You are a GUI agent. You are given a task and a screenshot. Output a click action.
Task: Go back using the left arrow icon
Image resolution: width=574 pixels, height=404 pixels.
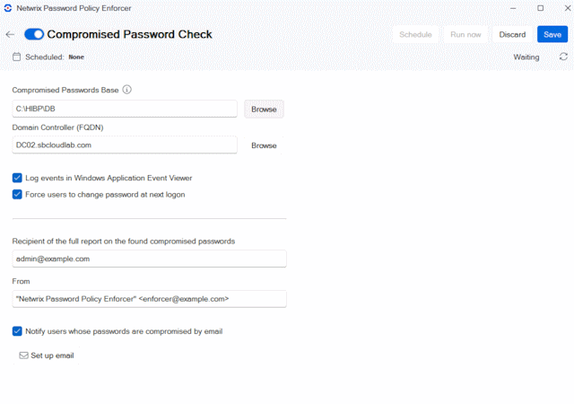click(10, 34)
